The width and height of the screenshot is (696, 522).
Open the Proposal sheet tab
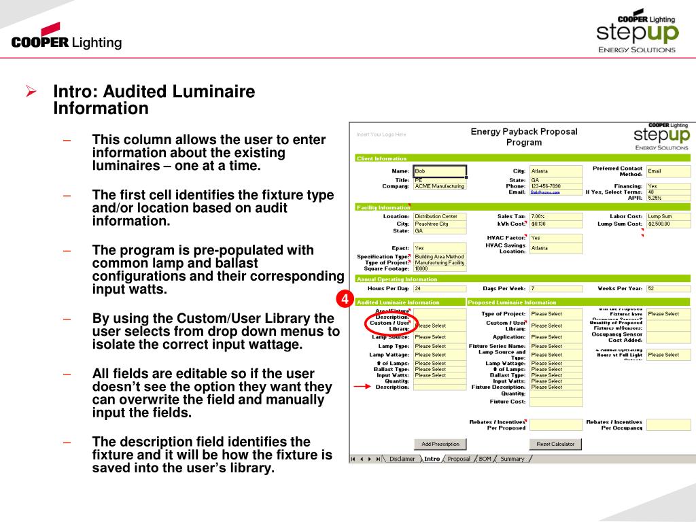[459, 459]
